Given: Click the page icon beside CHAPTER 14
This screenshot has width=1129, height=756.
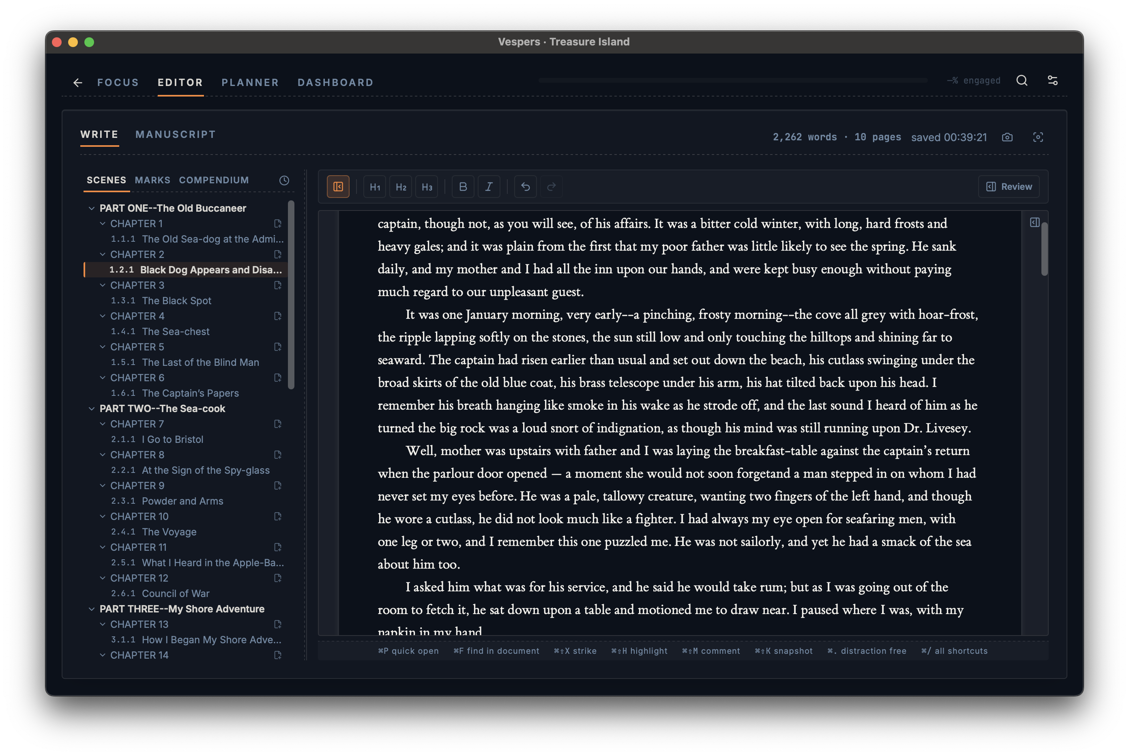Looking at the screenshot, I should coord(278,656).
